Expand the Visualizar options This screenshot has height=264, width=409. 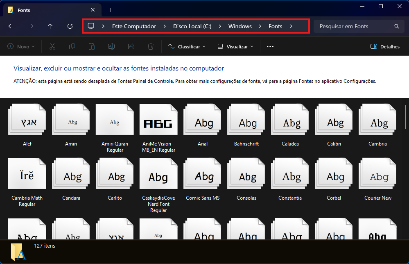tap(235, 46)
